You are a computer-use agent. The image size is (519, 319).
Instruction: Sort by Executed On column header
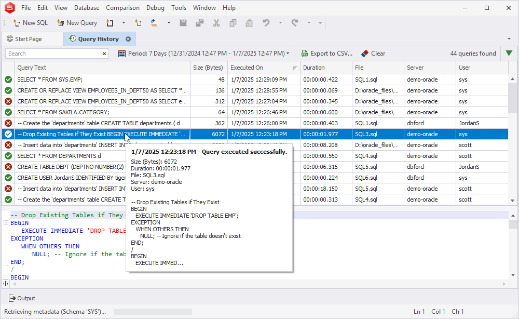[x=264, y=68]
